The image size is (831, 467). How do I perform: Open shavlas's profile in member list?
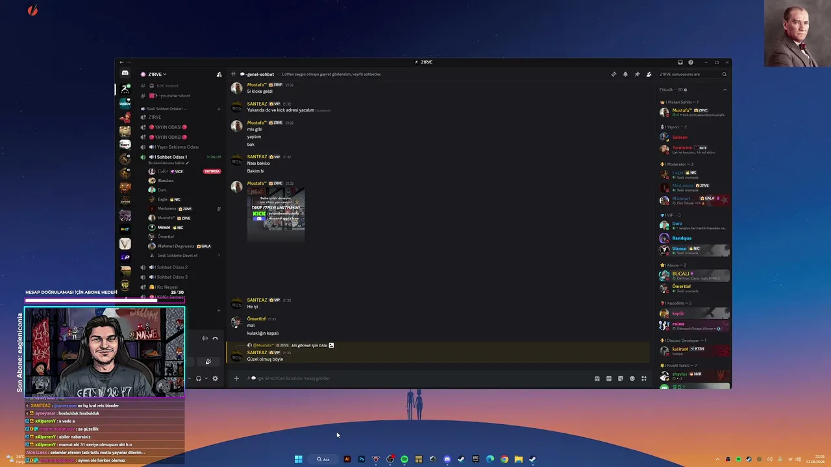coord(694,376)
